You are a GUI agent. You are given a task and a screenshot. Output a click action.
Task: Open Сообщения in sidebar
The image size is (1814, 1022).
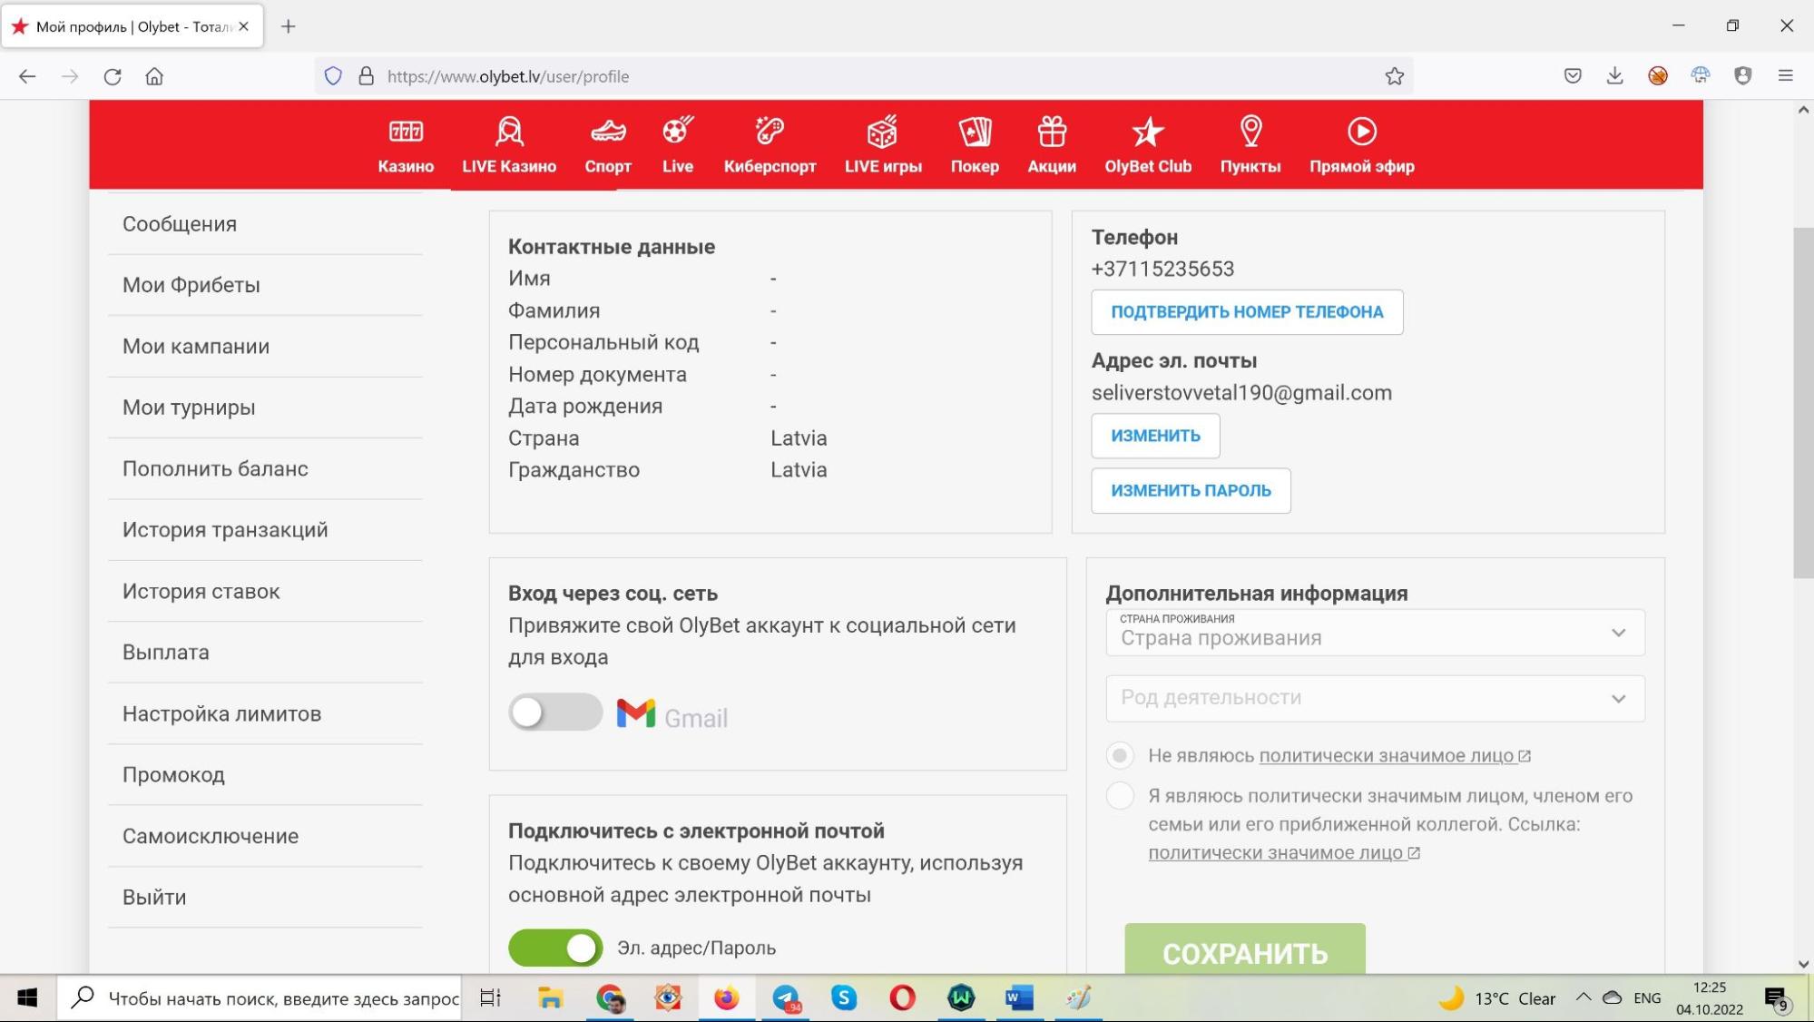(265, 224)
